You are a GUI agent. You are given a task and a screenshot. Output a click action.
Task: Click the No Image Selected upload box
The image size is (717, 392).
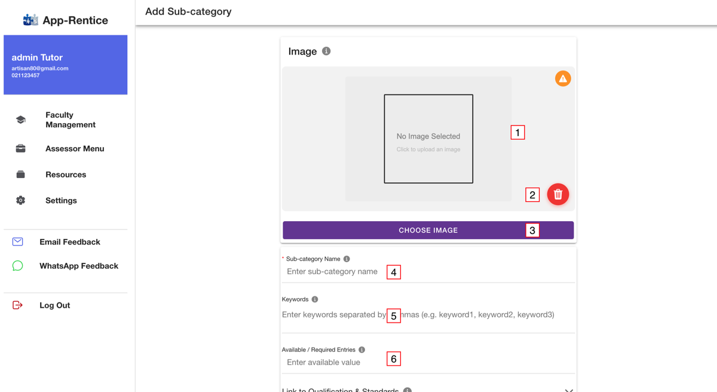pos(428,139)
